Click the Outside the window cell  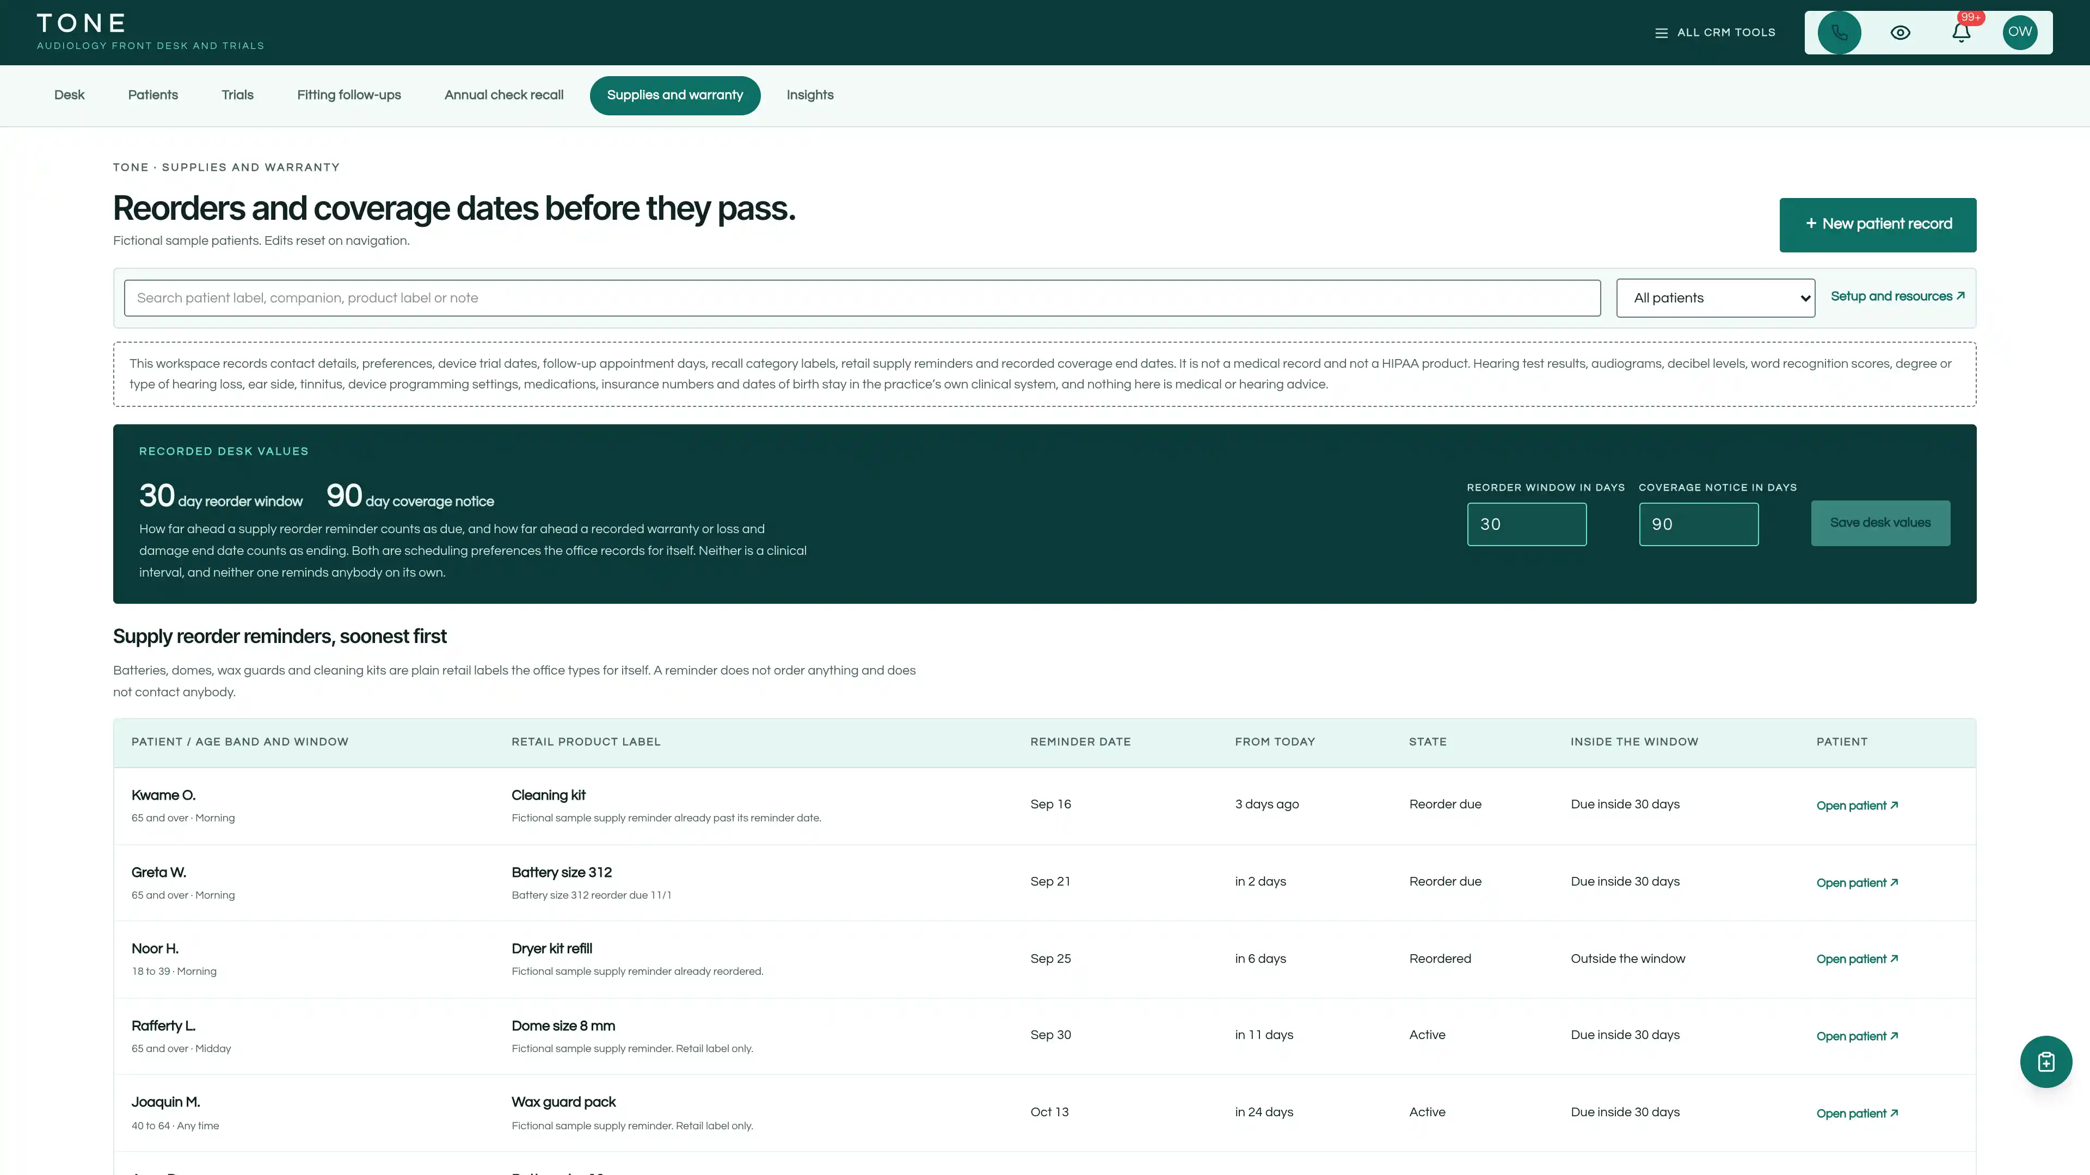point(1627,958)
